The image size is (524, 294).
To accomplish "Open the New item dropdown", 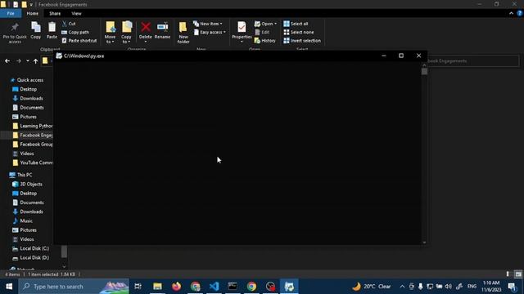I will (x=207, y=24).
